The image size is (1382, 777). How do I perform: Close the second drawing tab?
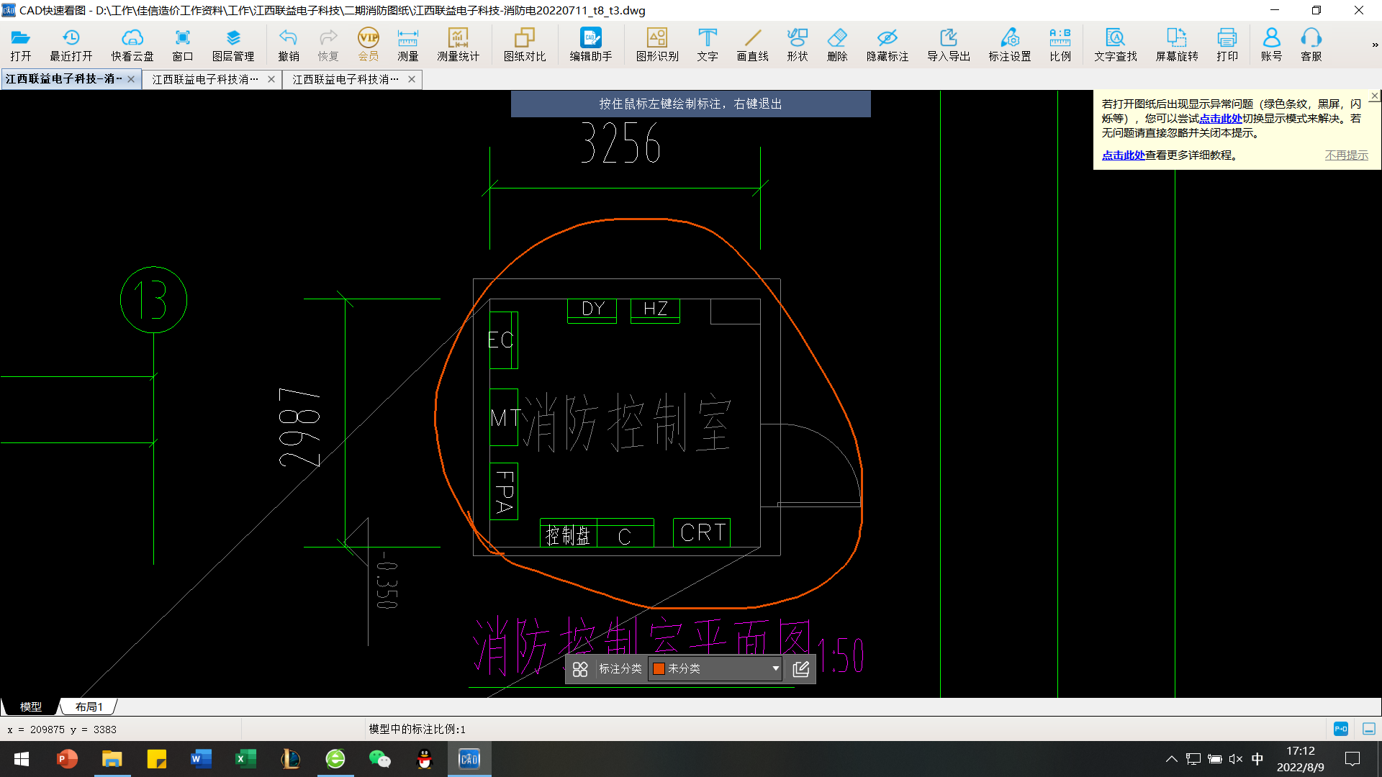point(271,79)
